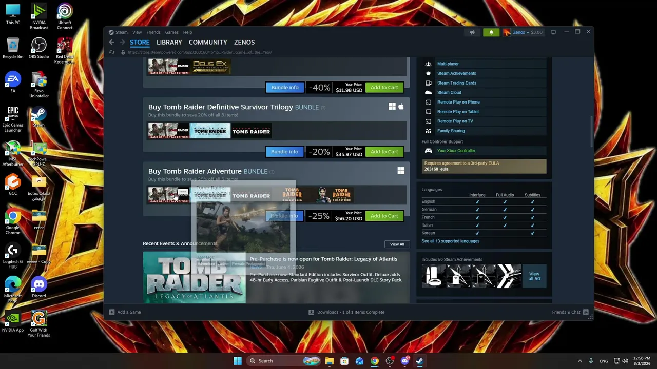
Task: Add Tomb Raider Adventure bundle to cart
Action: (x=384, y=216)
